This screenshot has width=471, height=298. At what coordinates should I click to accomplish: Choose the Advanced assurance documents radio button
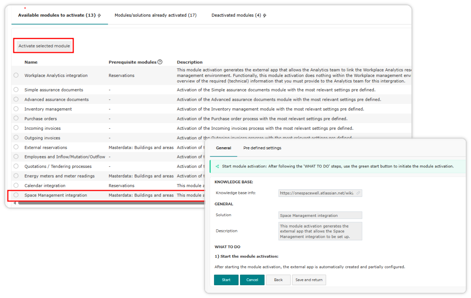click(16, 99)
